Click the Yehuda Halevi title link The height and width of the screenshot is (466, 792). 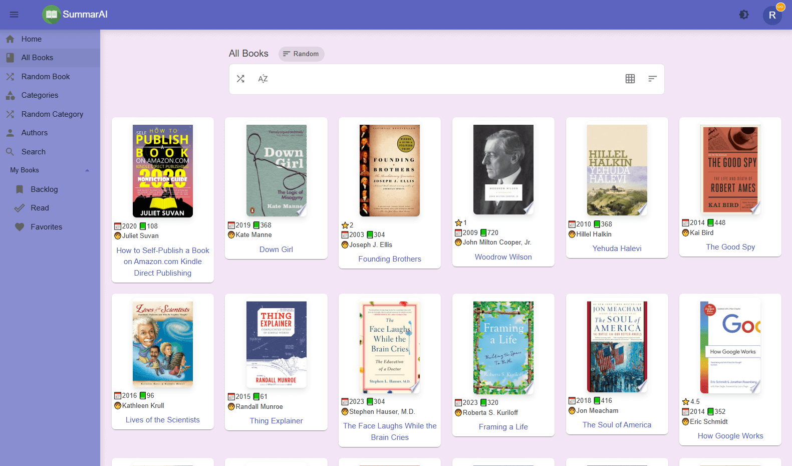click(x=617, y=249)
